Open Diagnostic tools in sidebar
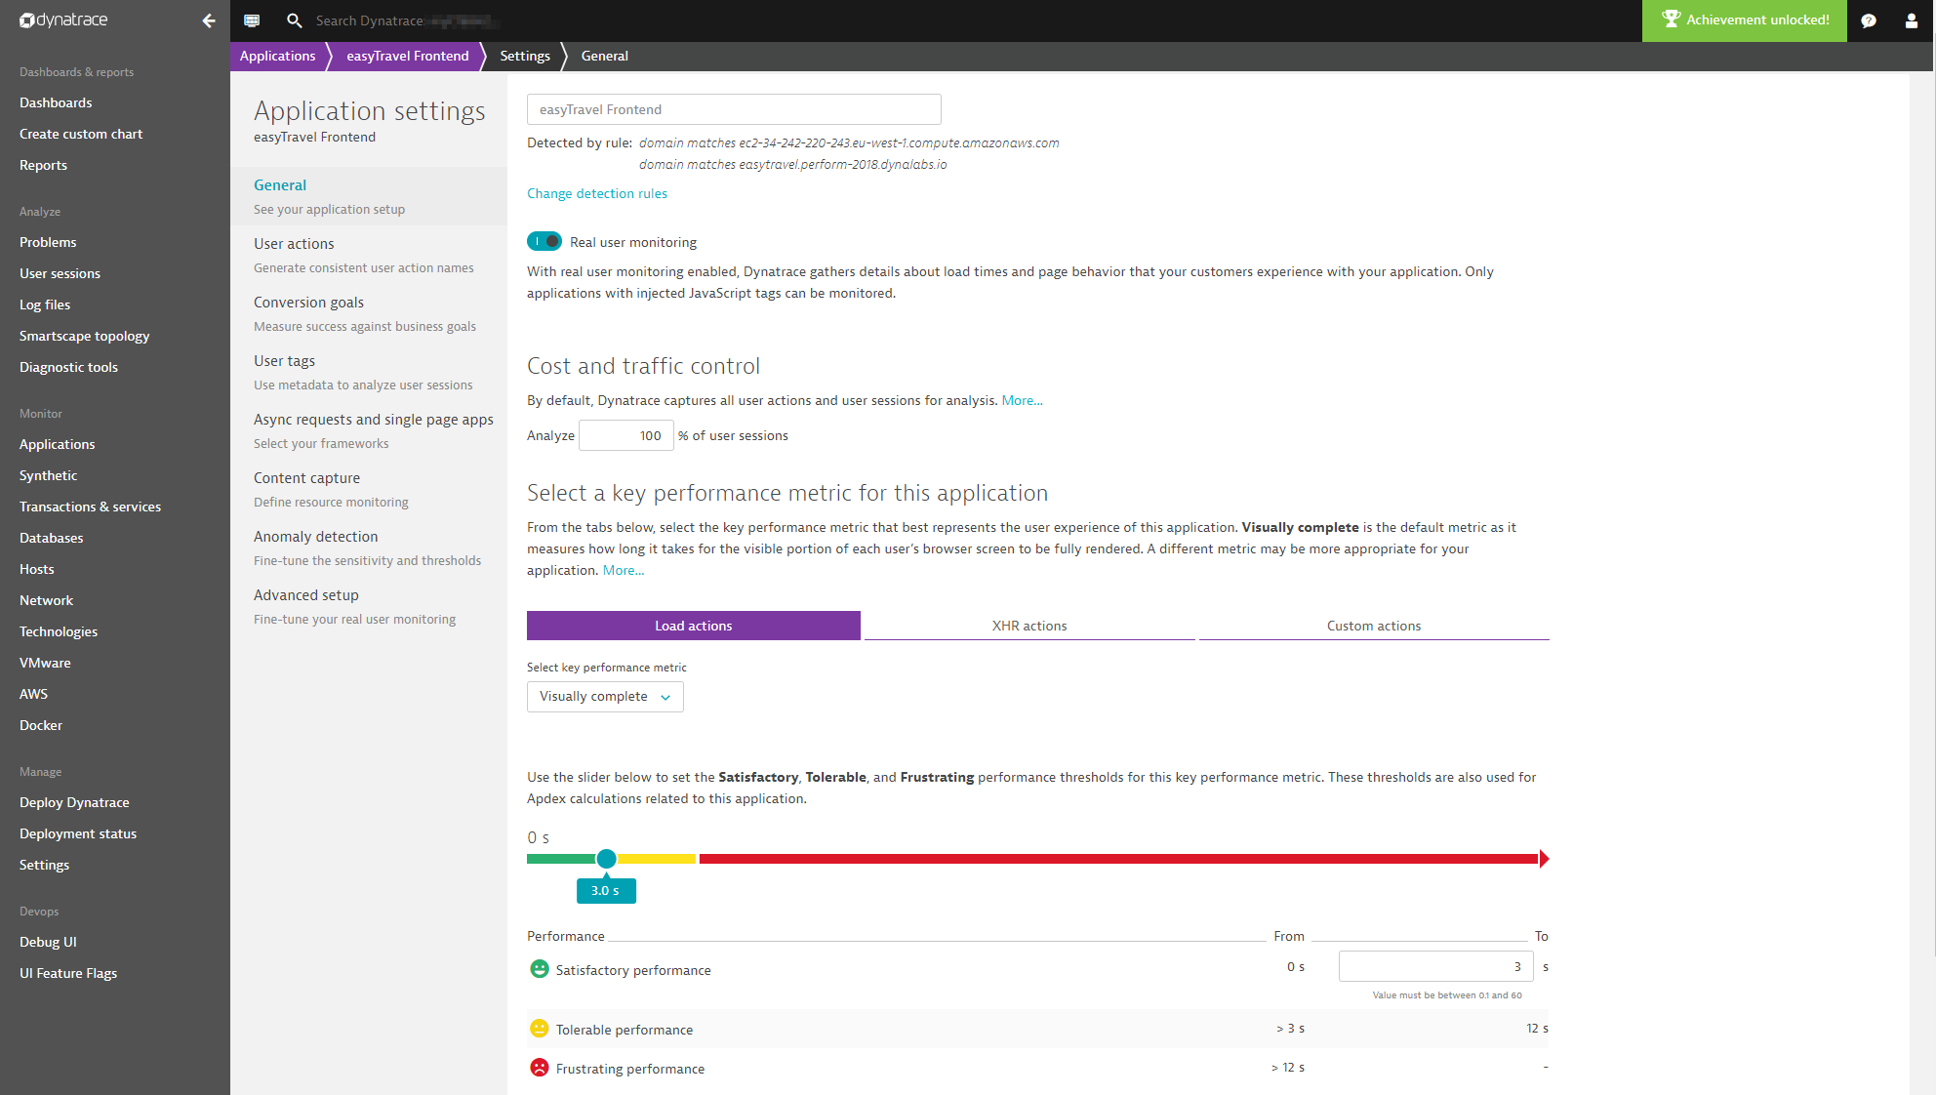 coord(68,367)
